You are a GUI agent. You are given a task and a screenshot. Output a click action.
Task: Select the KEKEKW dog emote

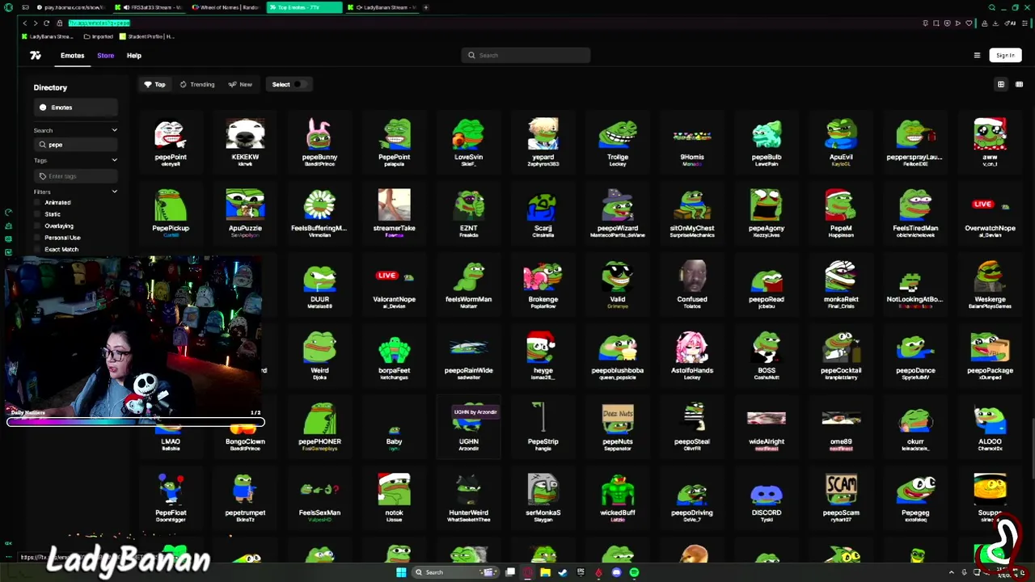pyautogui.click(x=245, y=142)
